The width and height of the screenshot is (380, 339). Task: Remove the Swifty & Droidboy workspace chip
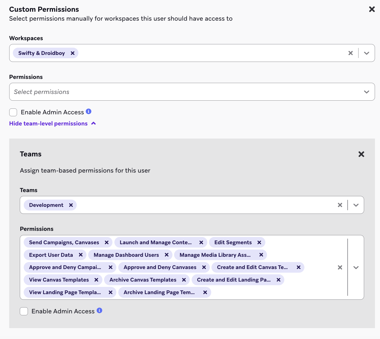pyautogui.click(x=73, y=53)
